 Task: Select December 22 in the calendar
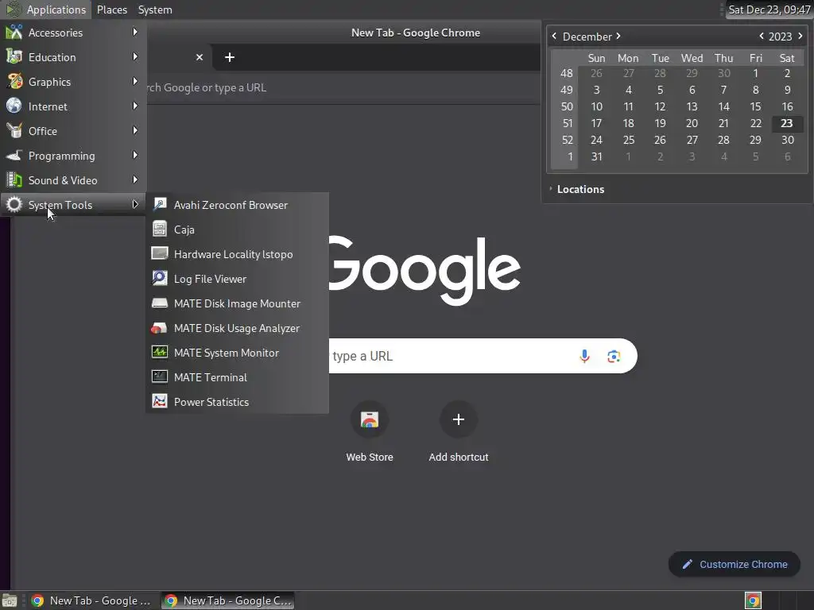(755, 123)
